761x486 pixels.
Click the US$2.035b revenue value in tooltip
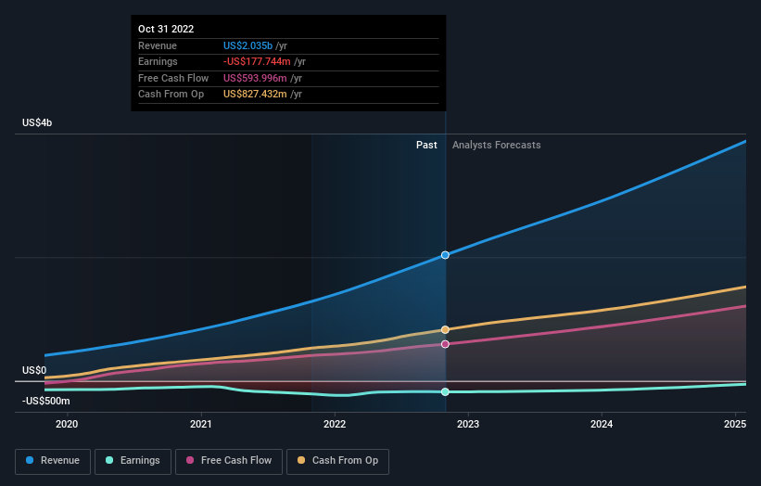pyautogui.click(x=248, y=45)
